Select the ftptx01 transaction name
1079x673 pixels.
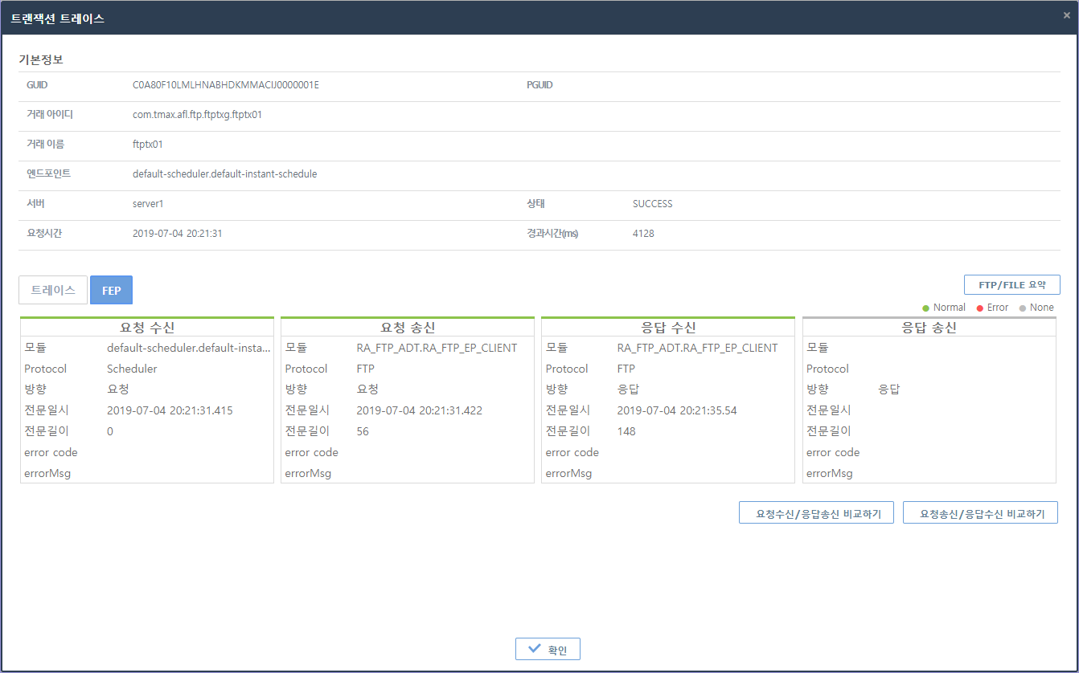[147, 144]
